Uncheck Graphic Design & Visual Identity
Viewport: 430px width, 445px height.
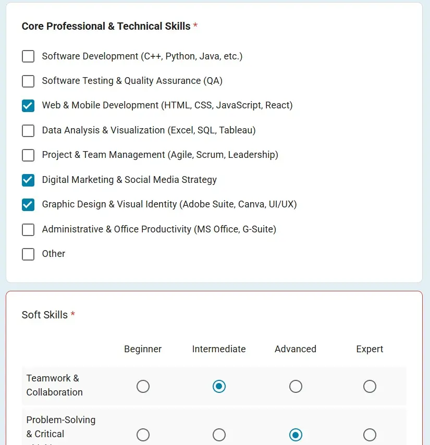point(28,205)
